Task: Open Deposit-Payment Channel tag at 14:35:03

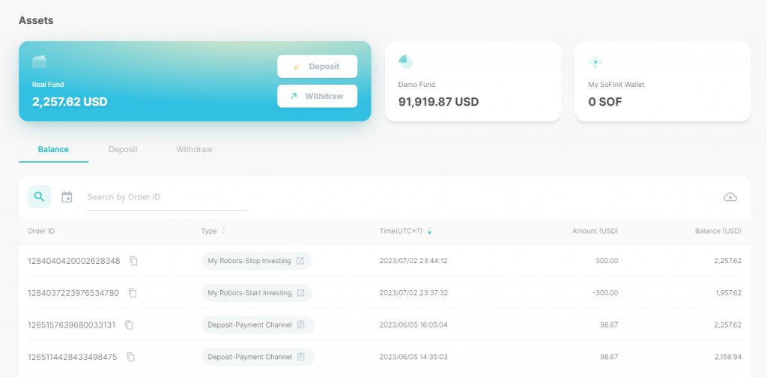Action: click(258, 357)
